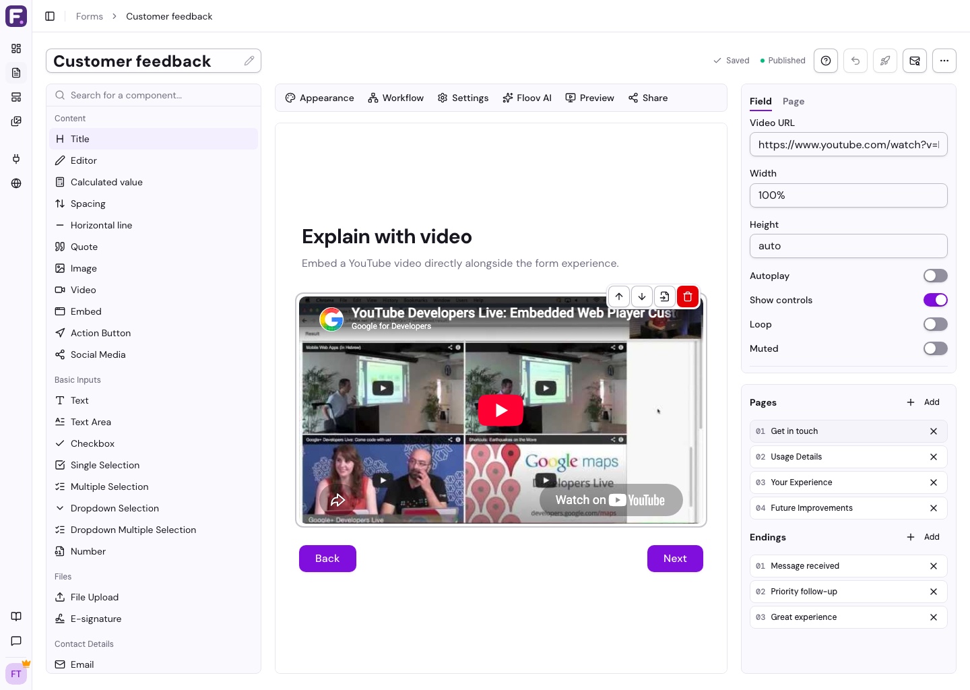The height and width of the screenshot is (690, 970).
Task: Click the Video URL input field
Action: (x=849, y=144)
